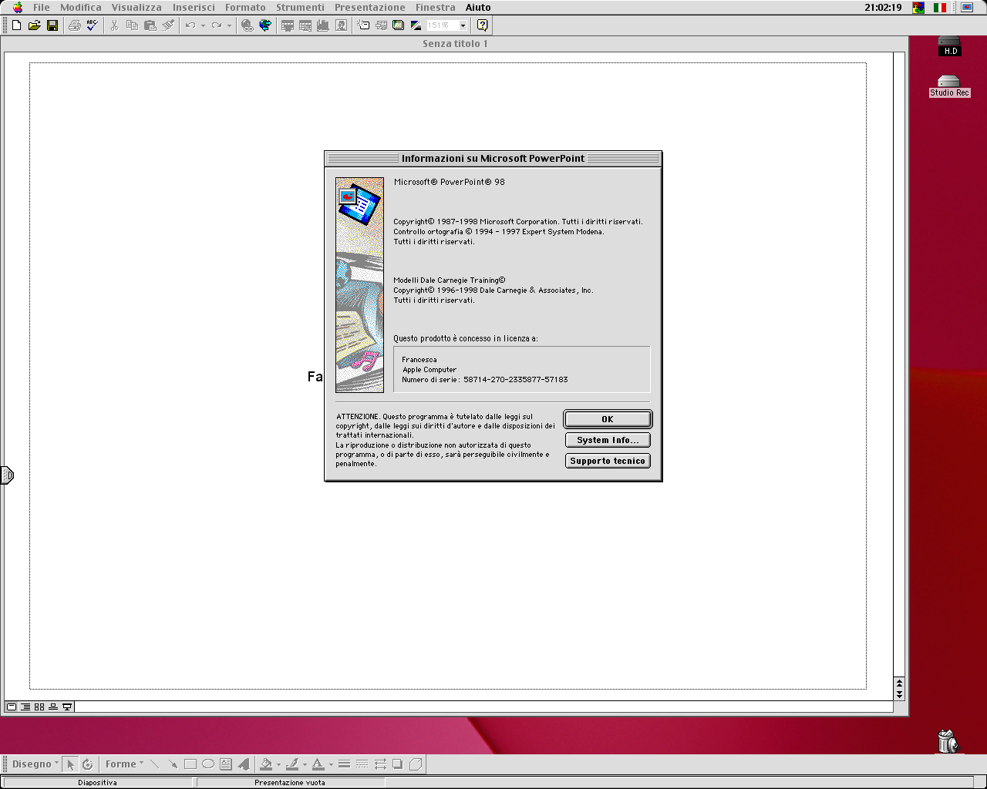Screen dimensions: 987x789
Task: Switch to Outline view button
Action: (x=25, y=707)
